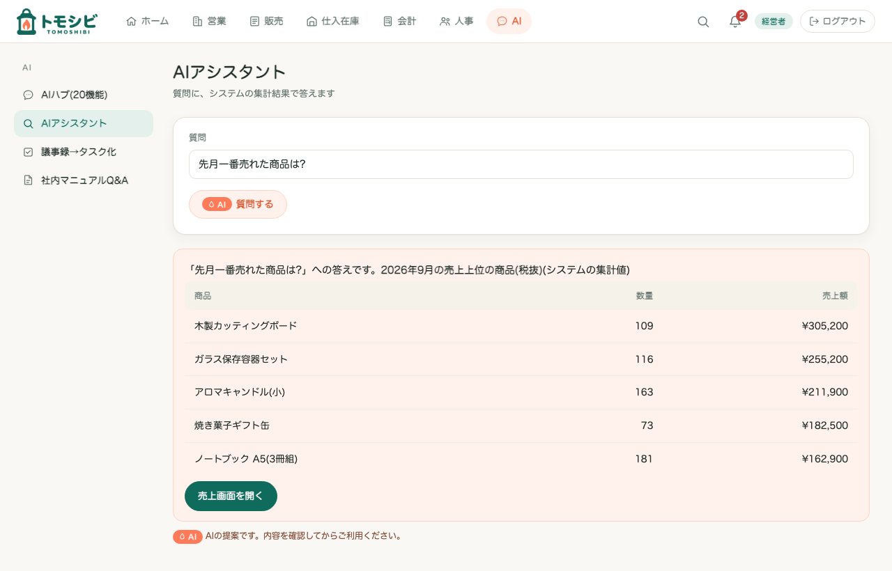Open the 仕入在庫 menu

[x=333, y=22]
